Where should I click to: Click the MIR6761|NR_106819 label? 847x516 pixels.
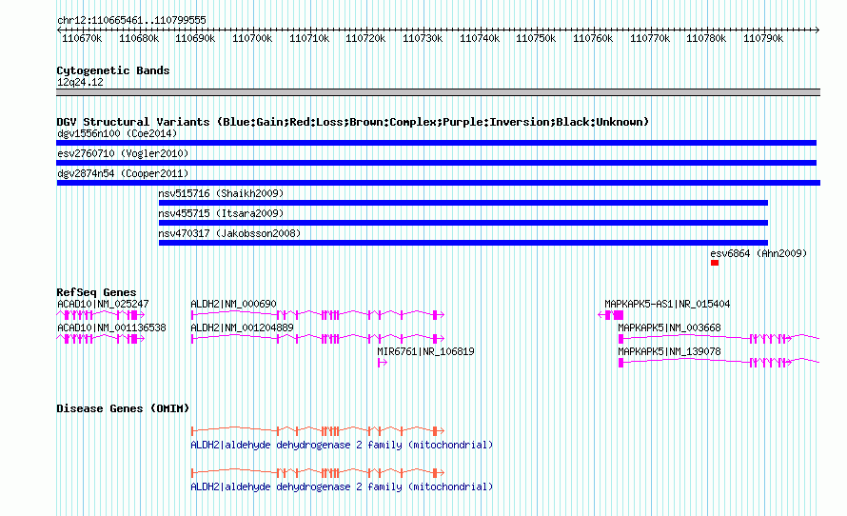pyautogui.click(x=425, y=351)
